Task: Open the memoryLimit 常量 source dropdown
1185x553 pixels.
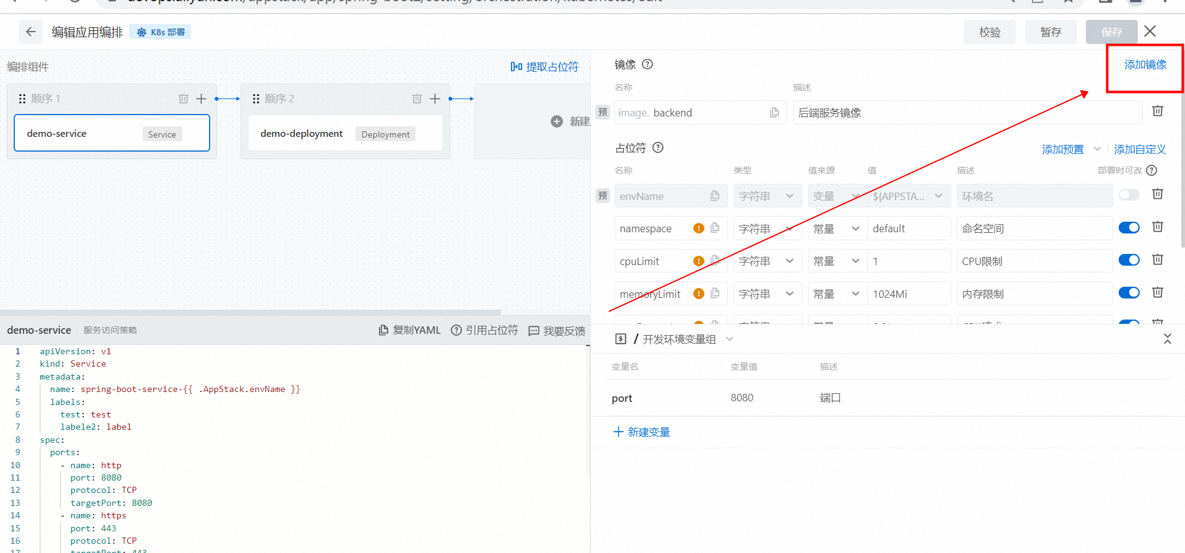Action: click(837, 294)
